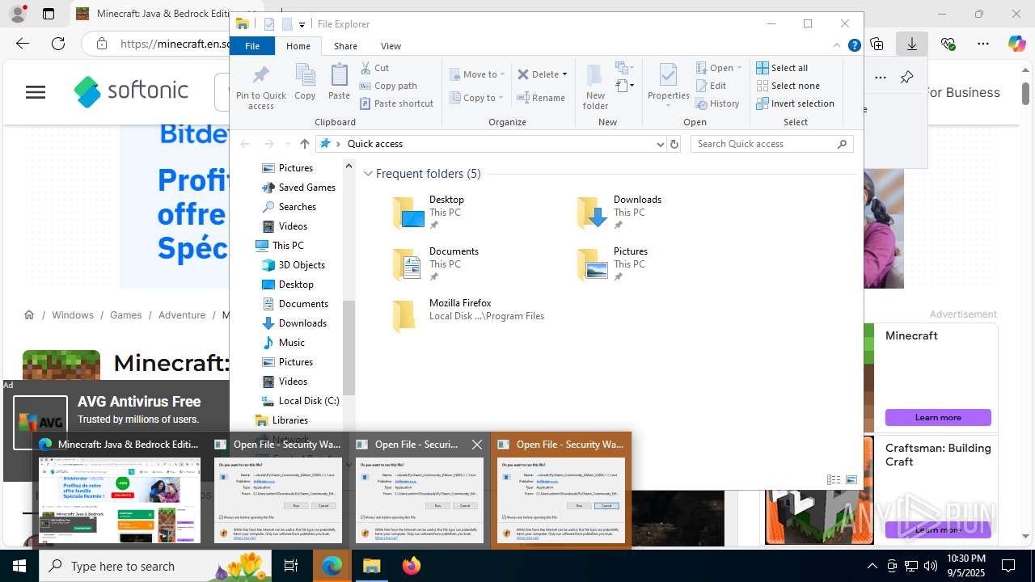Open address bar history dropdown

pyautogui.click(x=660, y=144)
